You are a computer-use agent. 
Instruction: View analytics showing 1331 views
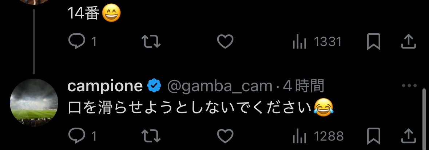point(317,42)
